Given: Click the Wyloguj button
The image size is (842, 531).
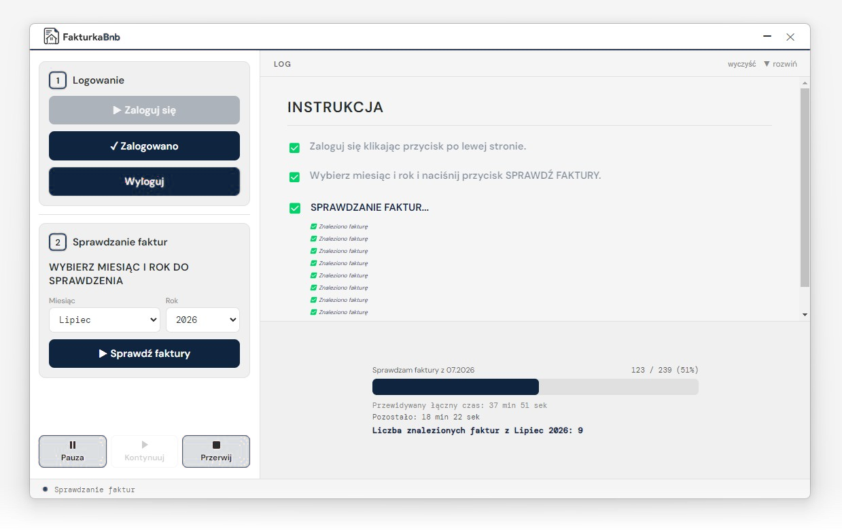Looking at the screenshot, I should [x=144, y=182].
